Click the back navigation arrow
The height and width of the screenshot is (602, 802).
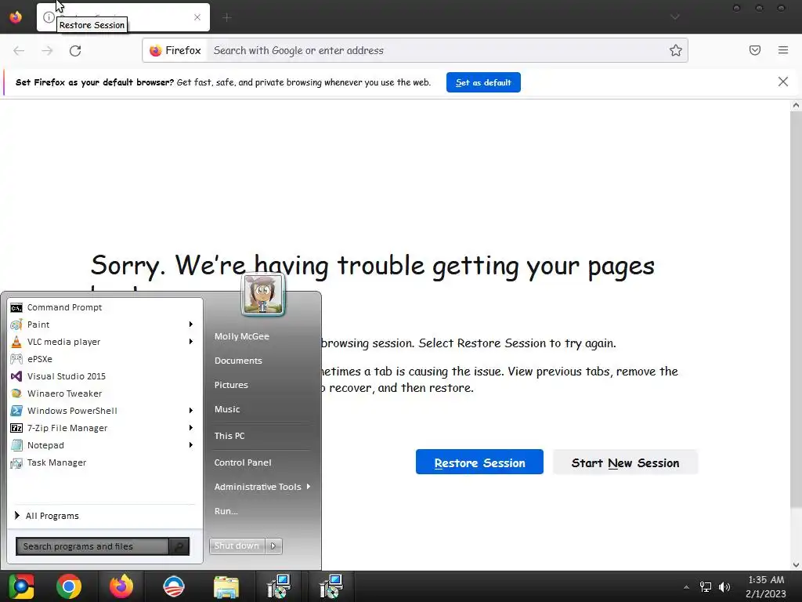click(x=19, y=50)
